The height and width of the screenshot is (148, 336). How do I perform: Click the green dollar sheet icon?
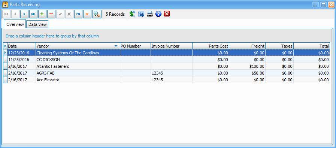coord(133,14)
